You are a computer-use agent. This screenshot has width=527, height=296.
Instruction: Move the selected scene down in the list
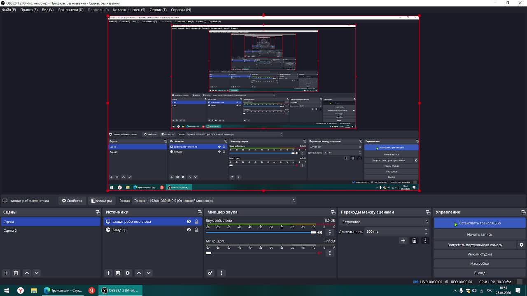coord(36,273)
